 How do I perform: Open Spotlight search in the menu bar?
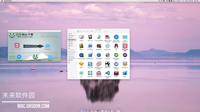[x=183, y=1]
